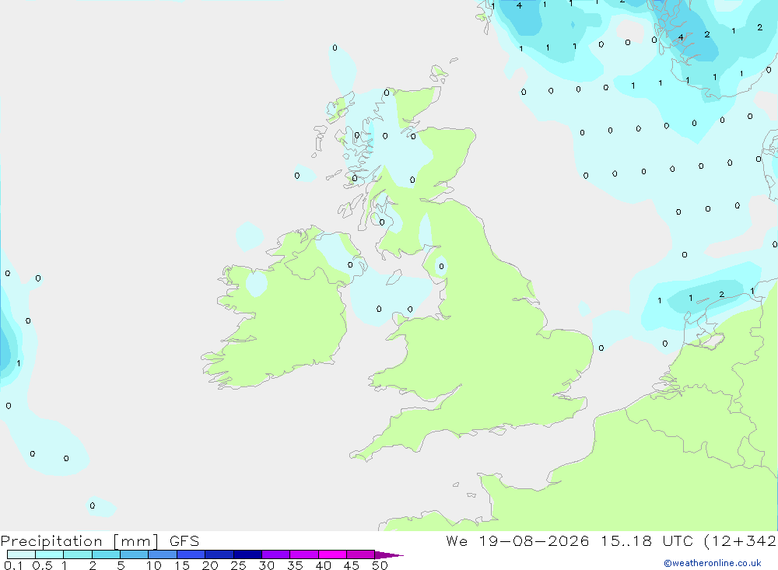Viewport: 778px width, 570px height.
Task: Click the value '2' off the Dutch coast
Action: point(721,295)
